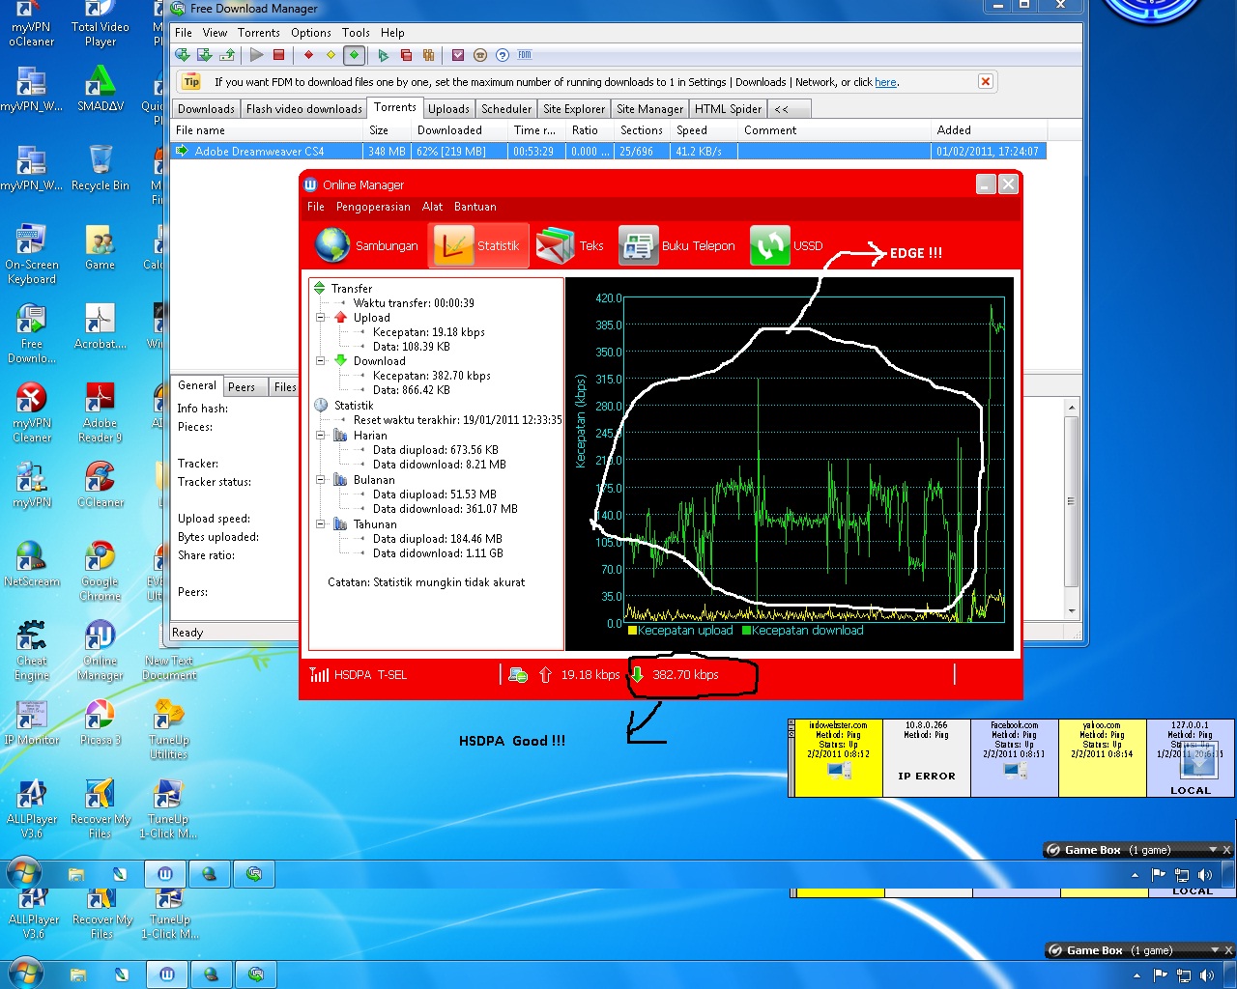This screenshot has width=1237, height=989.
Task: Click the upload speed arrow in status bar
Action: [545, 674]
